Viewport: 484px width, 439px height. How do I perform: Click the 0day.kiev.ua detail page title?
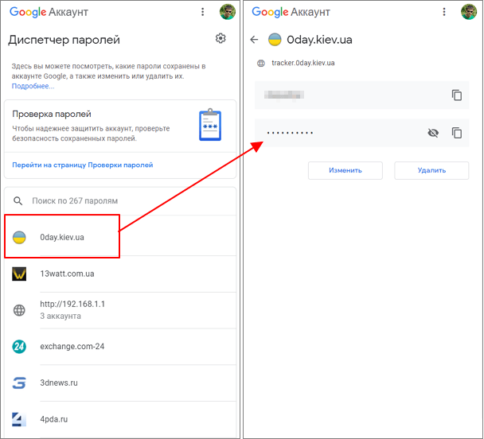[319, 40]
